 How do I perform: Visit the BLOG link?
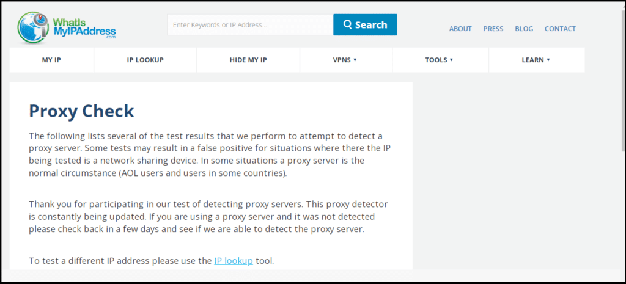pyautogui.click(x=524, y=29)
